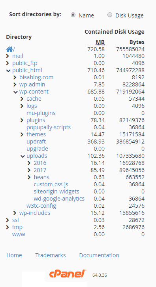Screen dimensions: 156x287
Task: Expand the public_ftp folder arrow
Action: pyautogui.click(x=8, y=63)
